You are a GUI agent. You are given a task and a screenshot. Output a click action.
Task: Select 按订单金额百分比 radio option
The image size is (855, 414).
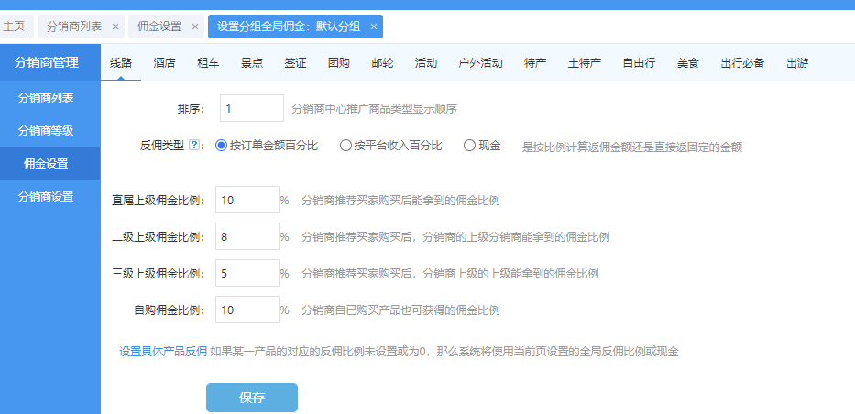pyautogui.click(x=221, y=146)
